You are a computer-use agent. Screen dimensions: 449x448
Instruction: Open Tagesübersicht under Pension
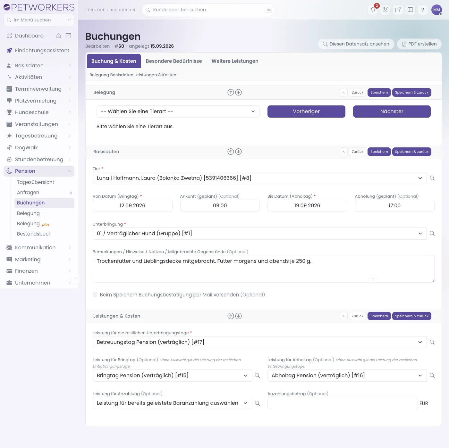44,182
